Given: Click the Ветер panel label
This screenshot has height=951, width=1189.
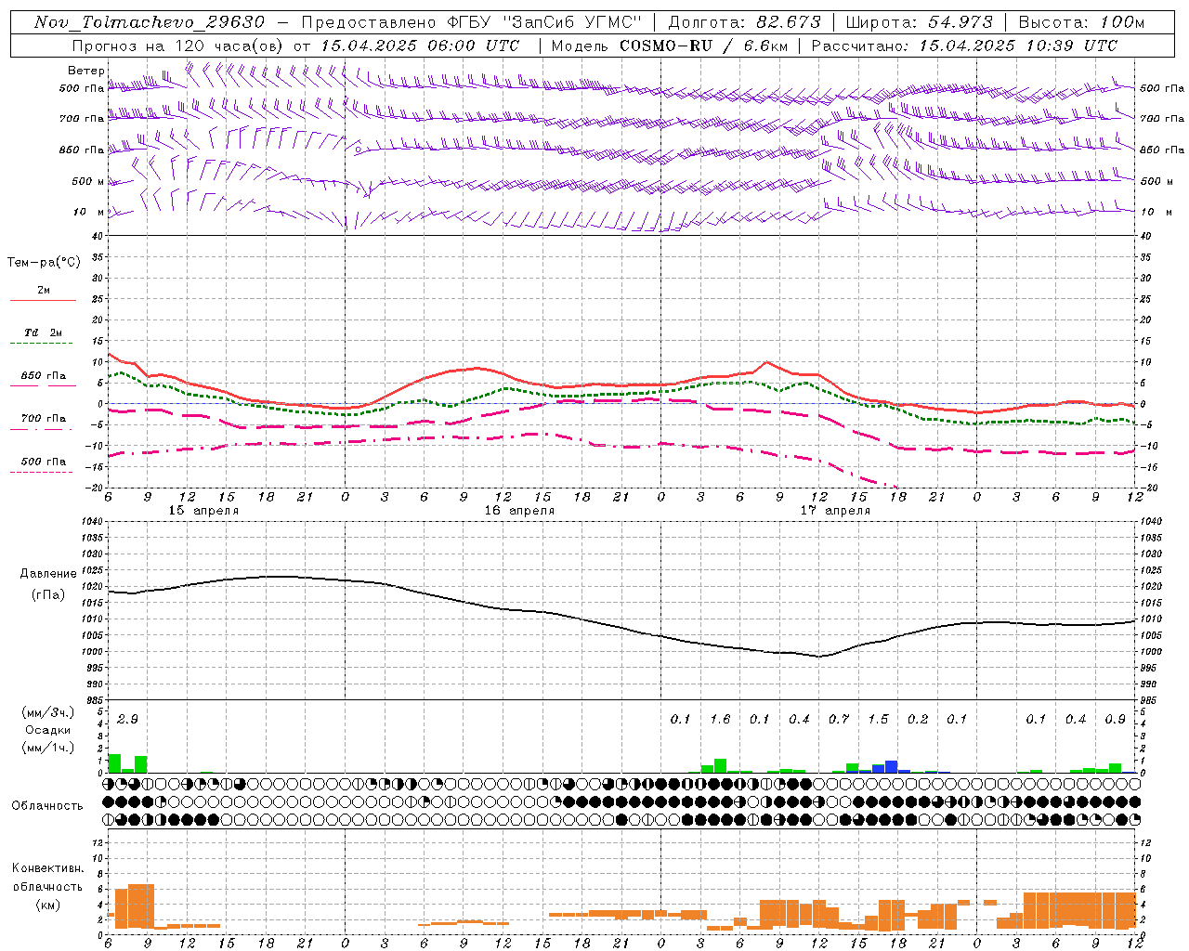Looking at the screenshot, I should click(x=86, y=71).
